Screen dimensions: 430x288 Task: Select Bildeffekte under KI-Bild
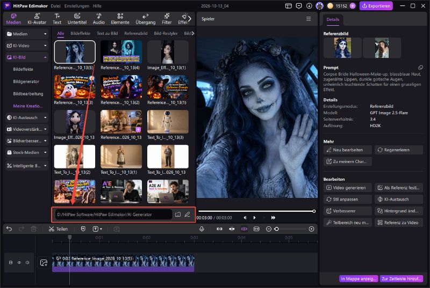(x=23, y=69)
